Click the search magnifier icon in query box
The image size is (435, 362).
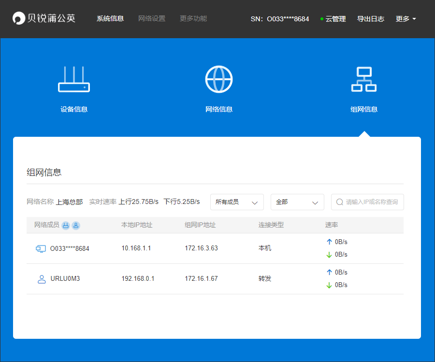point(339,202)
